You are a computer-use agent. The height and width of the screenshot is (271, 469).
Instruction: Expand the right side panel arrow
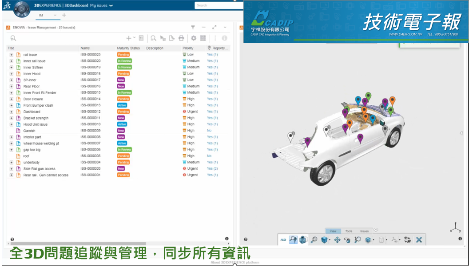point(461,133)
